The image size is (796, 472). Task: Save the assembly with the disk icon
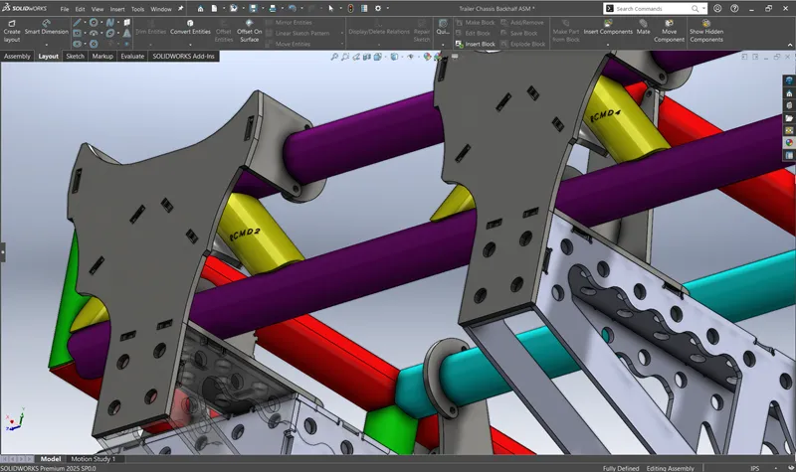click(x=253, y=9)
